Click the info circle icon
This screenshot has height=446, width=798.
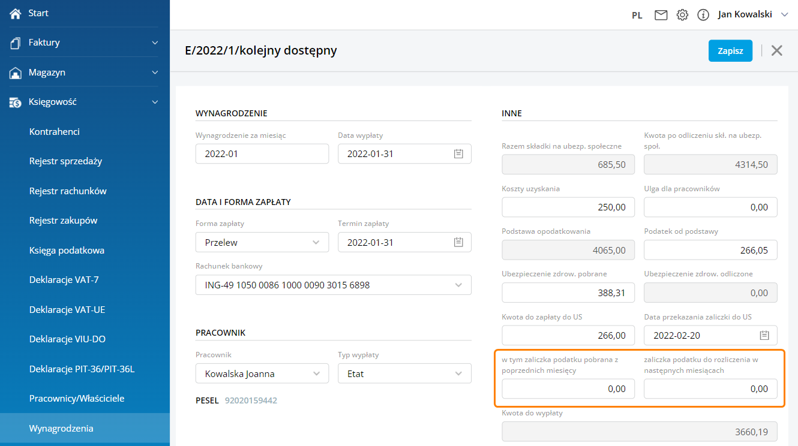pyautogui.click(x=703, y=15)
